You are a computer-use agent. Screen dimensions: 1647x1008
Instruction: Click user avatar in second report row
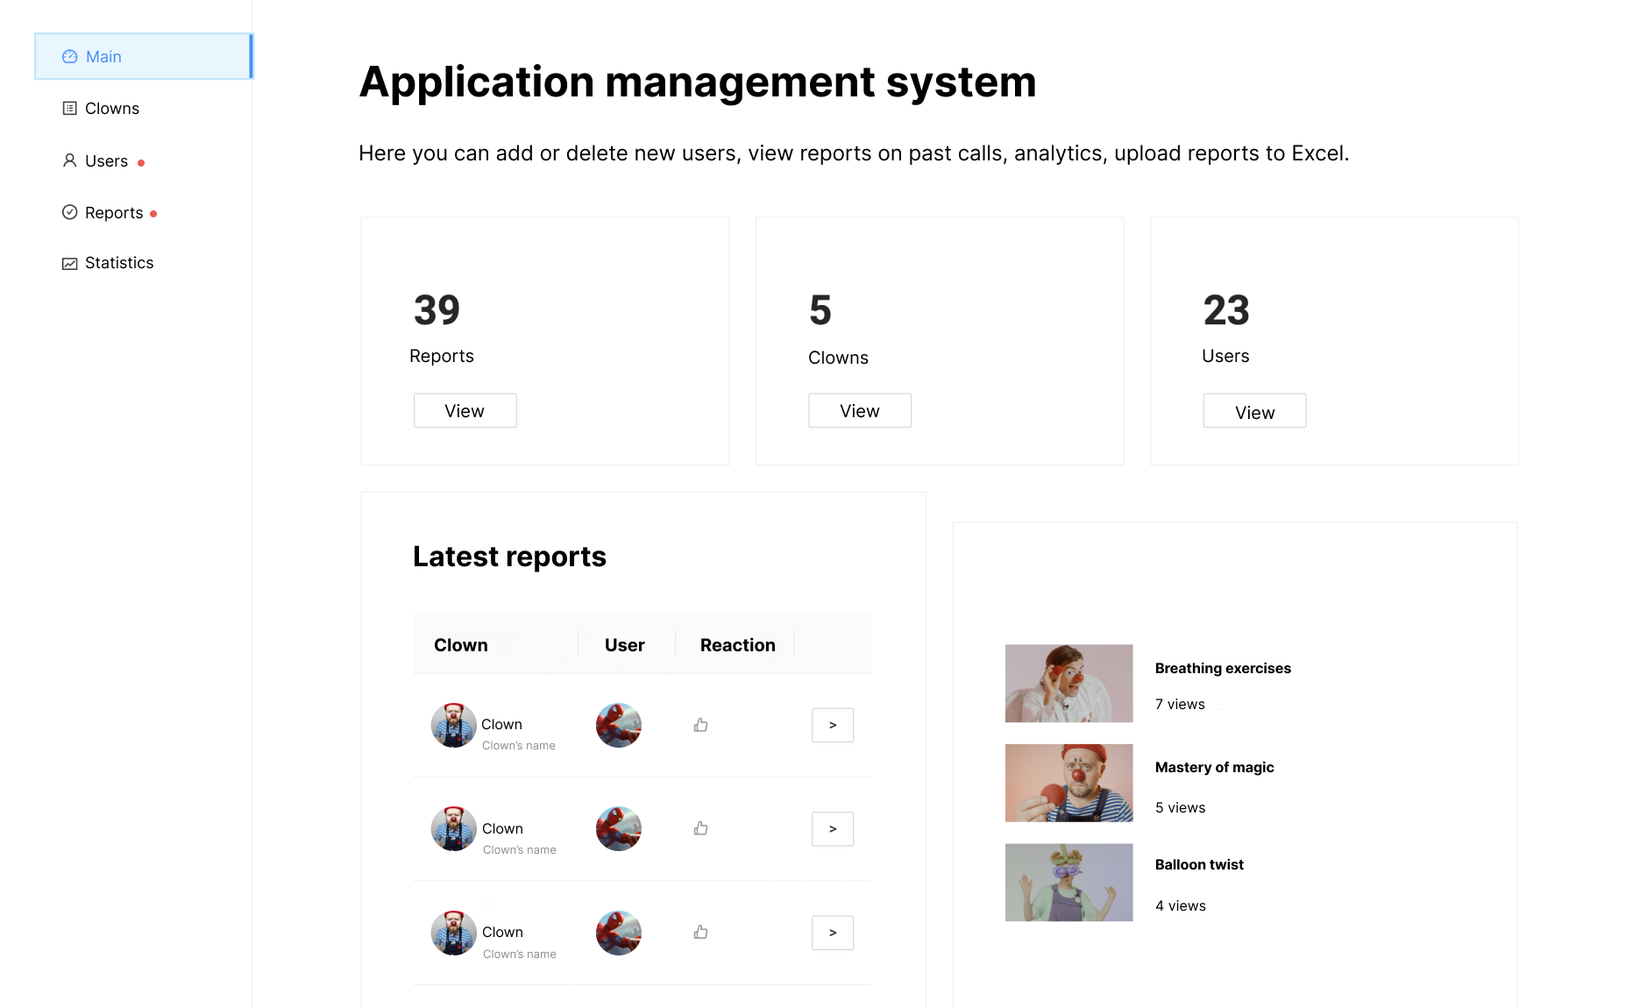(619, 829)
